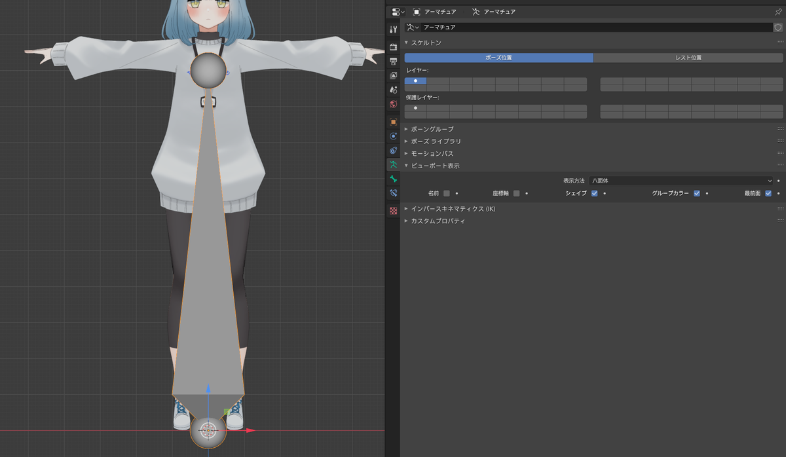Click the animate dot beside シェイプ checkbox
This screenshot has width=786, height=457.
(605, 193)
